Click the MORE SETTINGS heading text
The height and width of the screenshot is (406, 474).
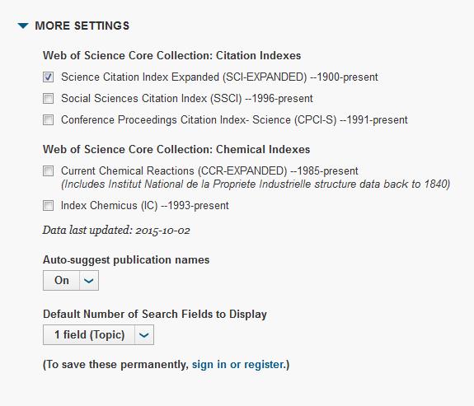pos(82,26)
